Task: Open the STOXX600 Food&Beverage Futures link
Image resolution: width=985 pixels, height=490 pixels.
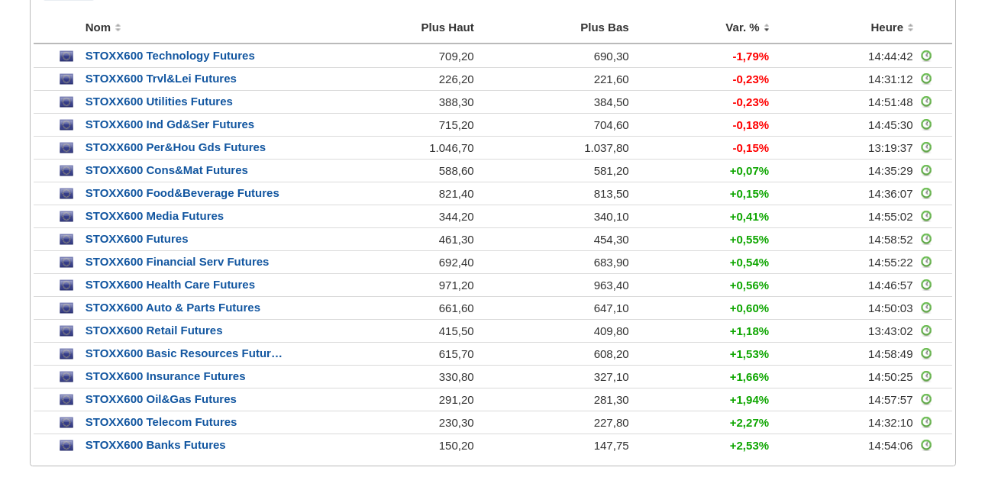Action: click(x=182, y=193)
